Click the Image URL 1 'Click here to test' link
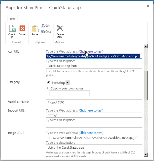This screenshot has height=161, width=154. [91, 133]
